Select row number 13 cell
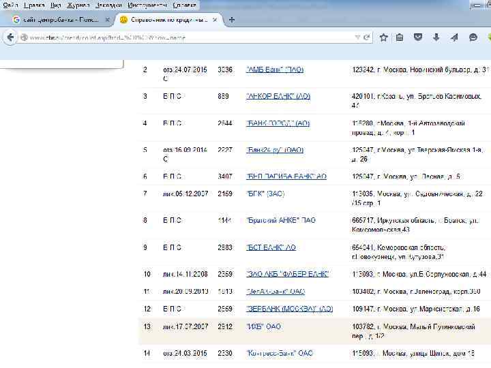The height and width of the screenshot is (368, 491). tap(147, 326)
